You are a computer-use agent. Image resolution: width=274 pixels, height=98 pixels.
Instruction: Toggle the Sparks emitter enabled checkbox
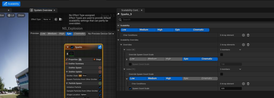[72, 47]
